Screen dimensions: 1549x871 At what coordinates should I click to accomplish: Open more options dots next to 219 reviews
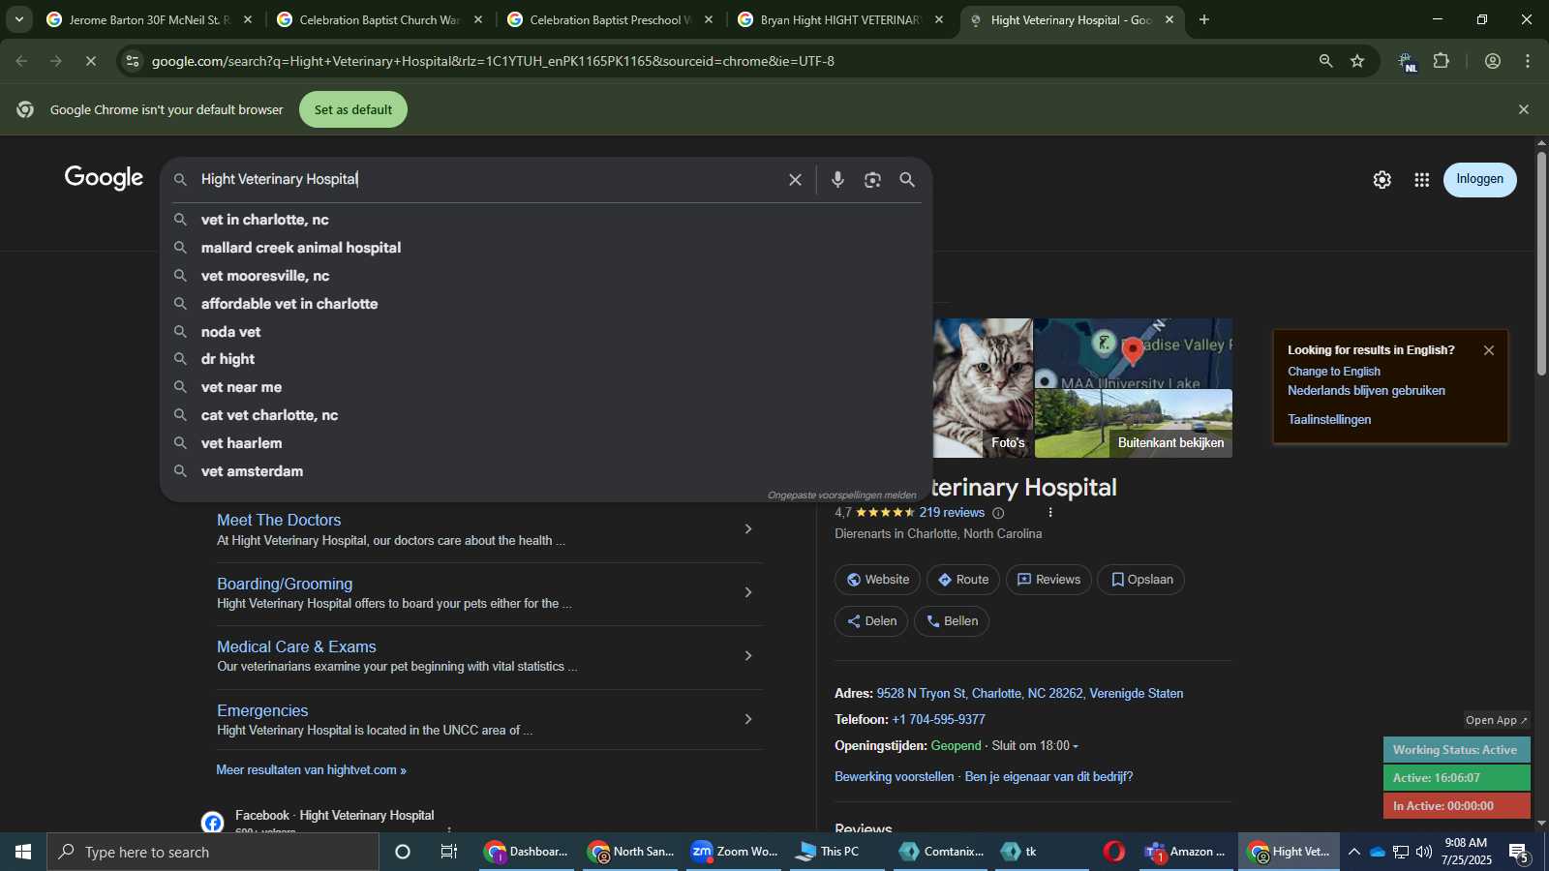coord(1050,513)
